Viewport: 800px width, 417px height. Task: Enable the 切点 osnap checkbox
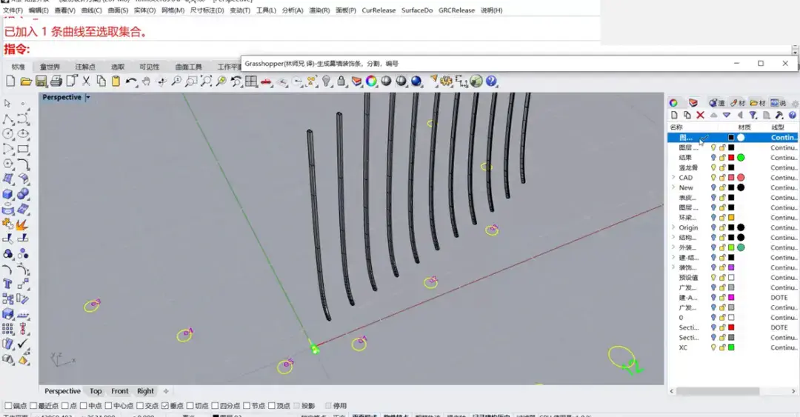(190, 406)
